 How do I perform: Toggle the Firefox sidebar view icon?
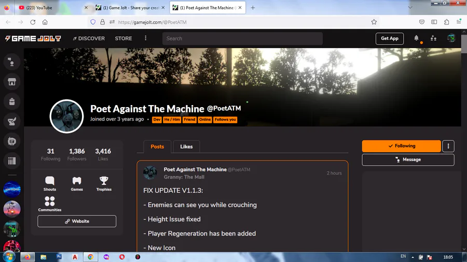pos(434,22)
